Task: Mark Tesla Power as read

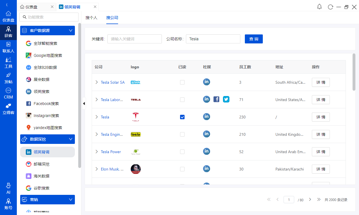Action: tap(182, 152)
